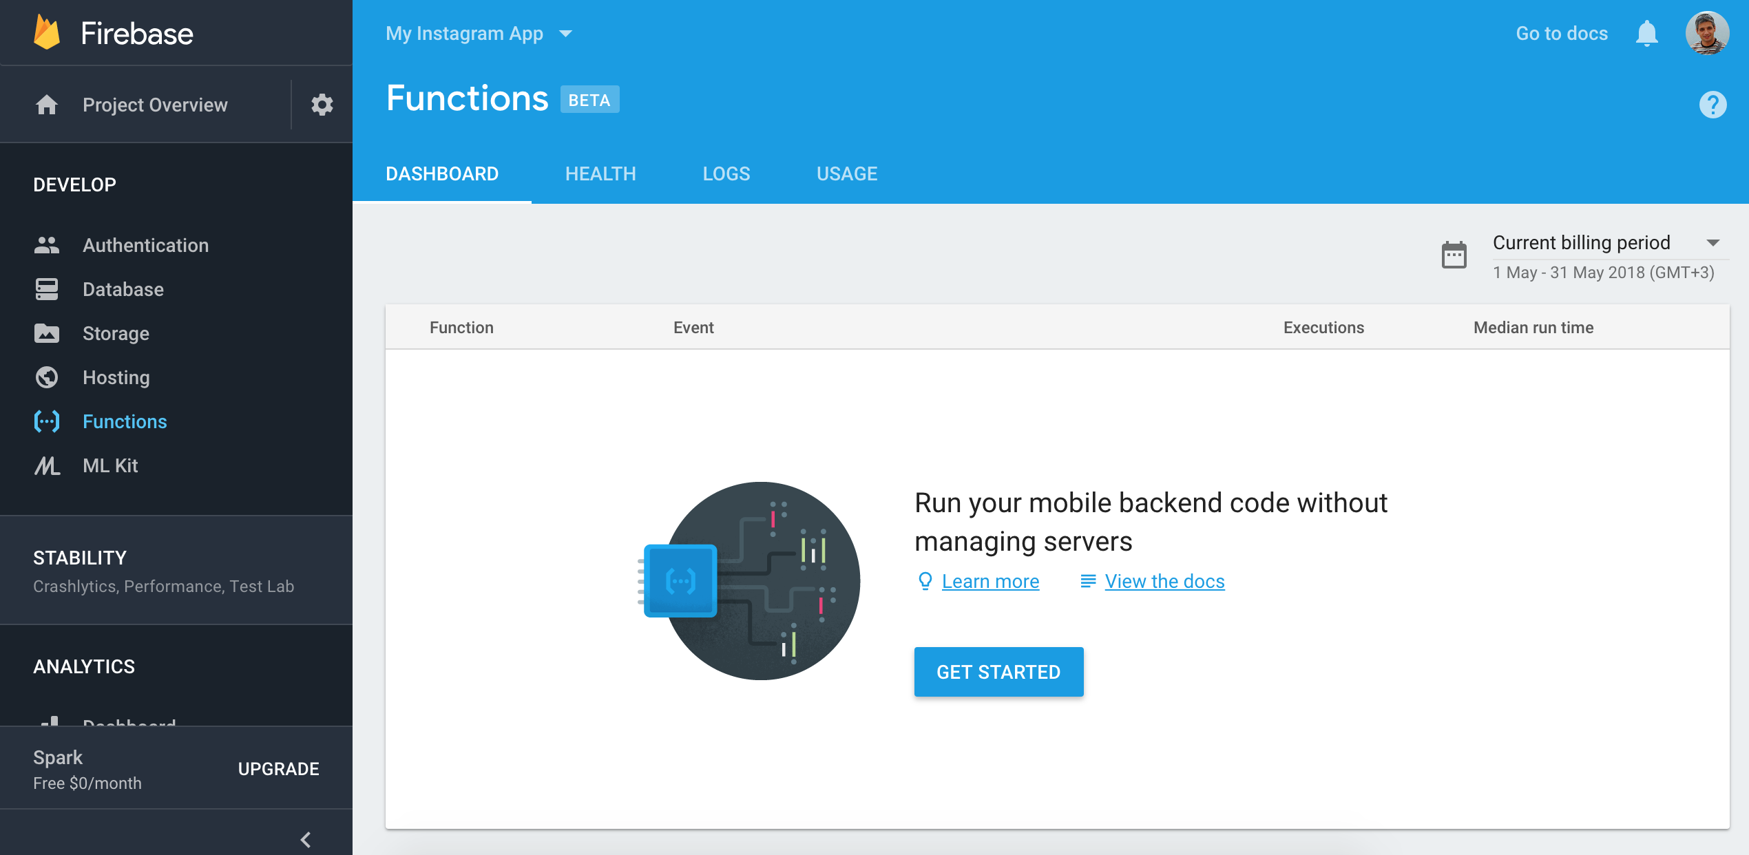Click the Firebase flame logo

click(x=47, y=32)
